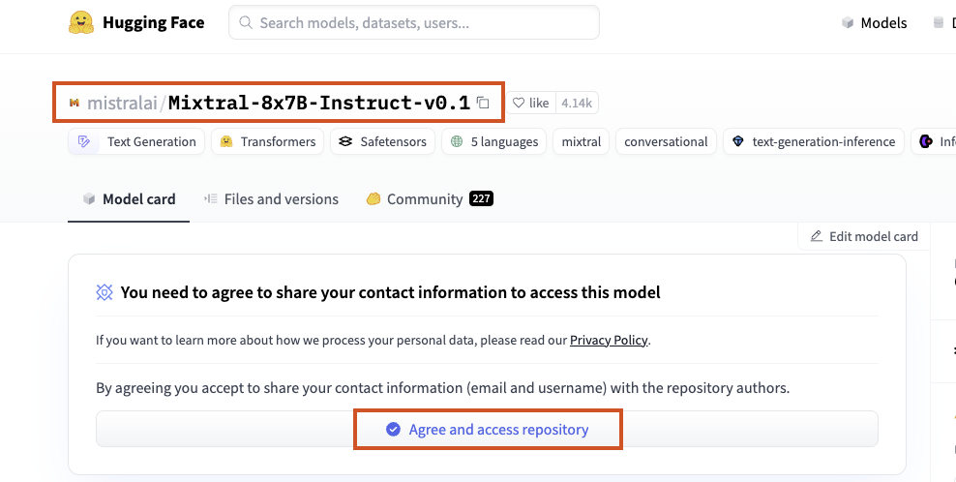The image size is (956, 482).
Task: Click the Models cube icon in navbar
Action: 847,23
